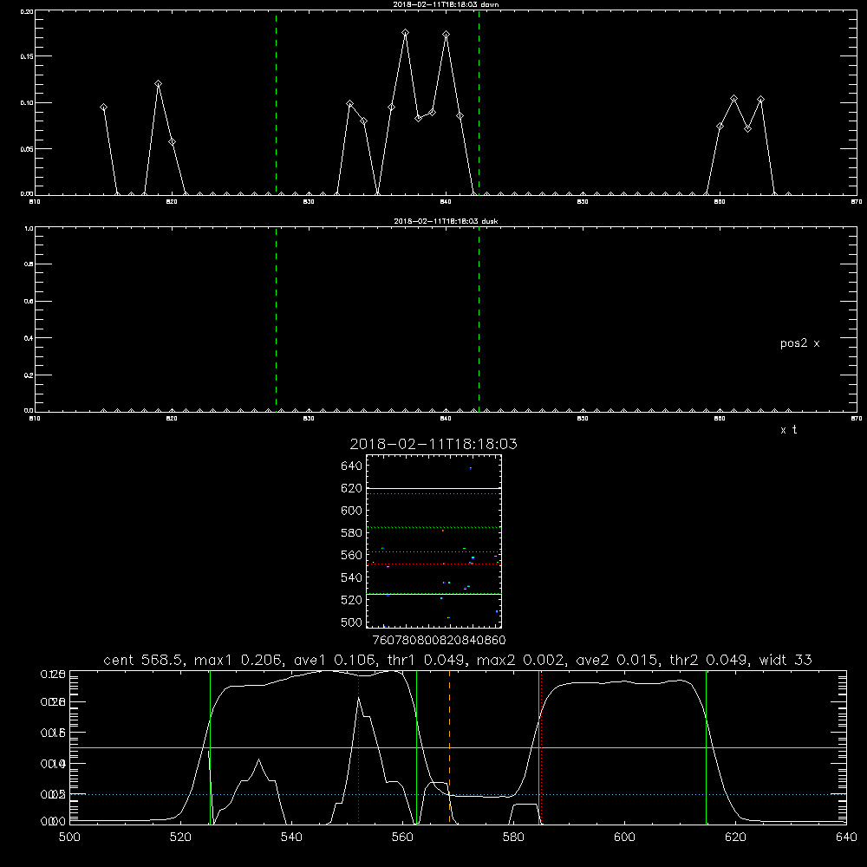Click the '560' y-axis label of scatter plot
Screen dimensions: 867x867
(x=352, y=556)
